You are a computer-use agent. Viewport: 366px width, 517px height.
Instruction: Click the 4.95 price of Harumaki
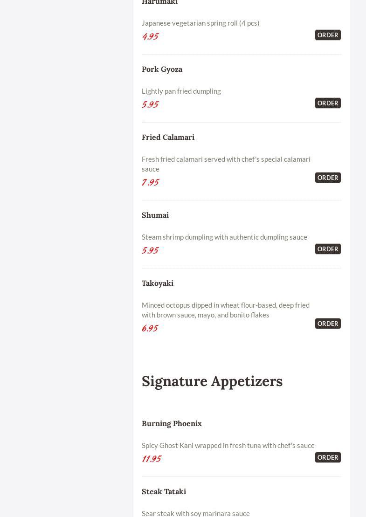pos(150,36)
